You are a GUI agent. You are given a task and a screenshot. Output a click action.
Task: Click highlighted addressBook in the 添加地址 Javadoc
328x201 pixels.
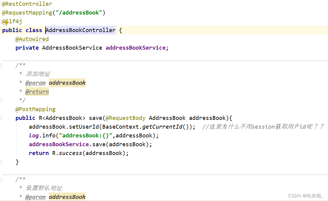tap(67, 83)
